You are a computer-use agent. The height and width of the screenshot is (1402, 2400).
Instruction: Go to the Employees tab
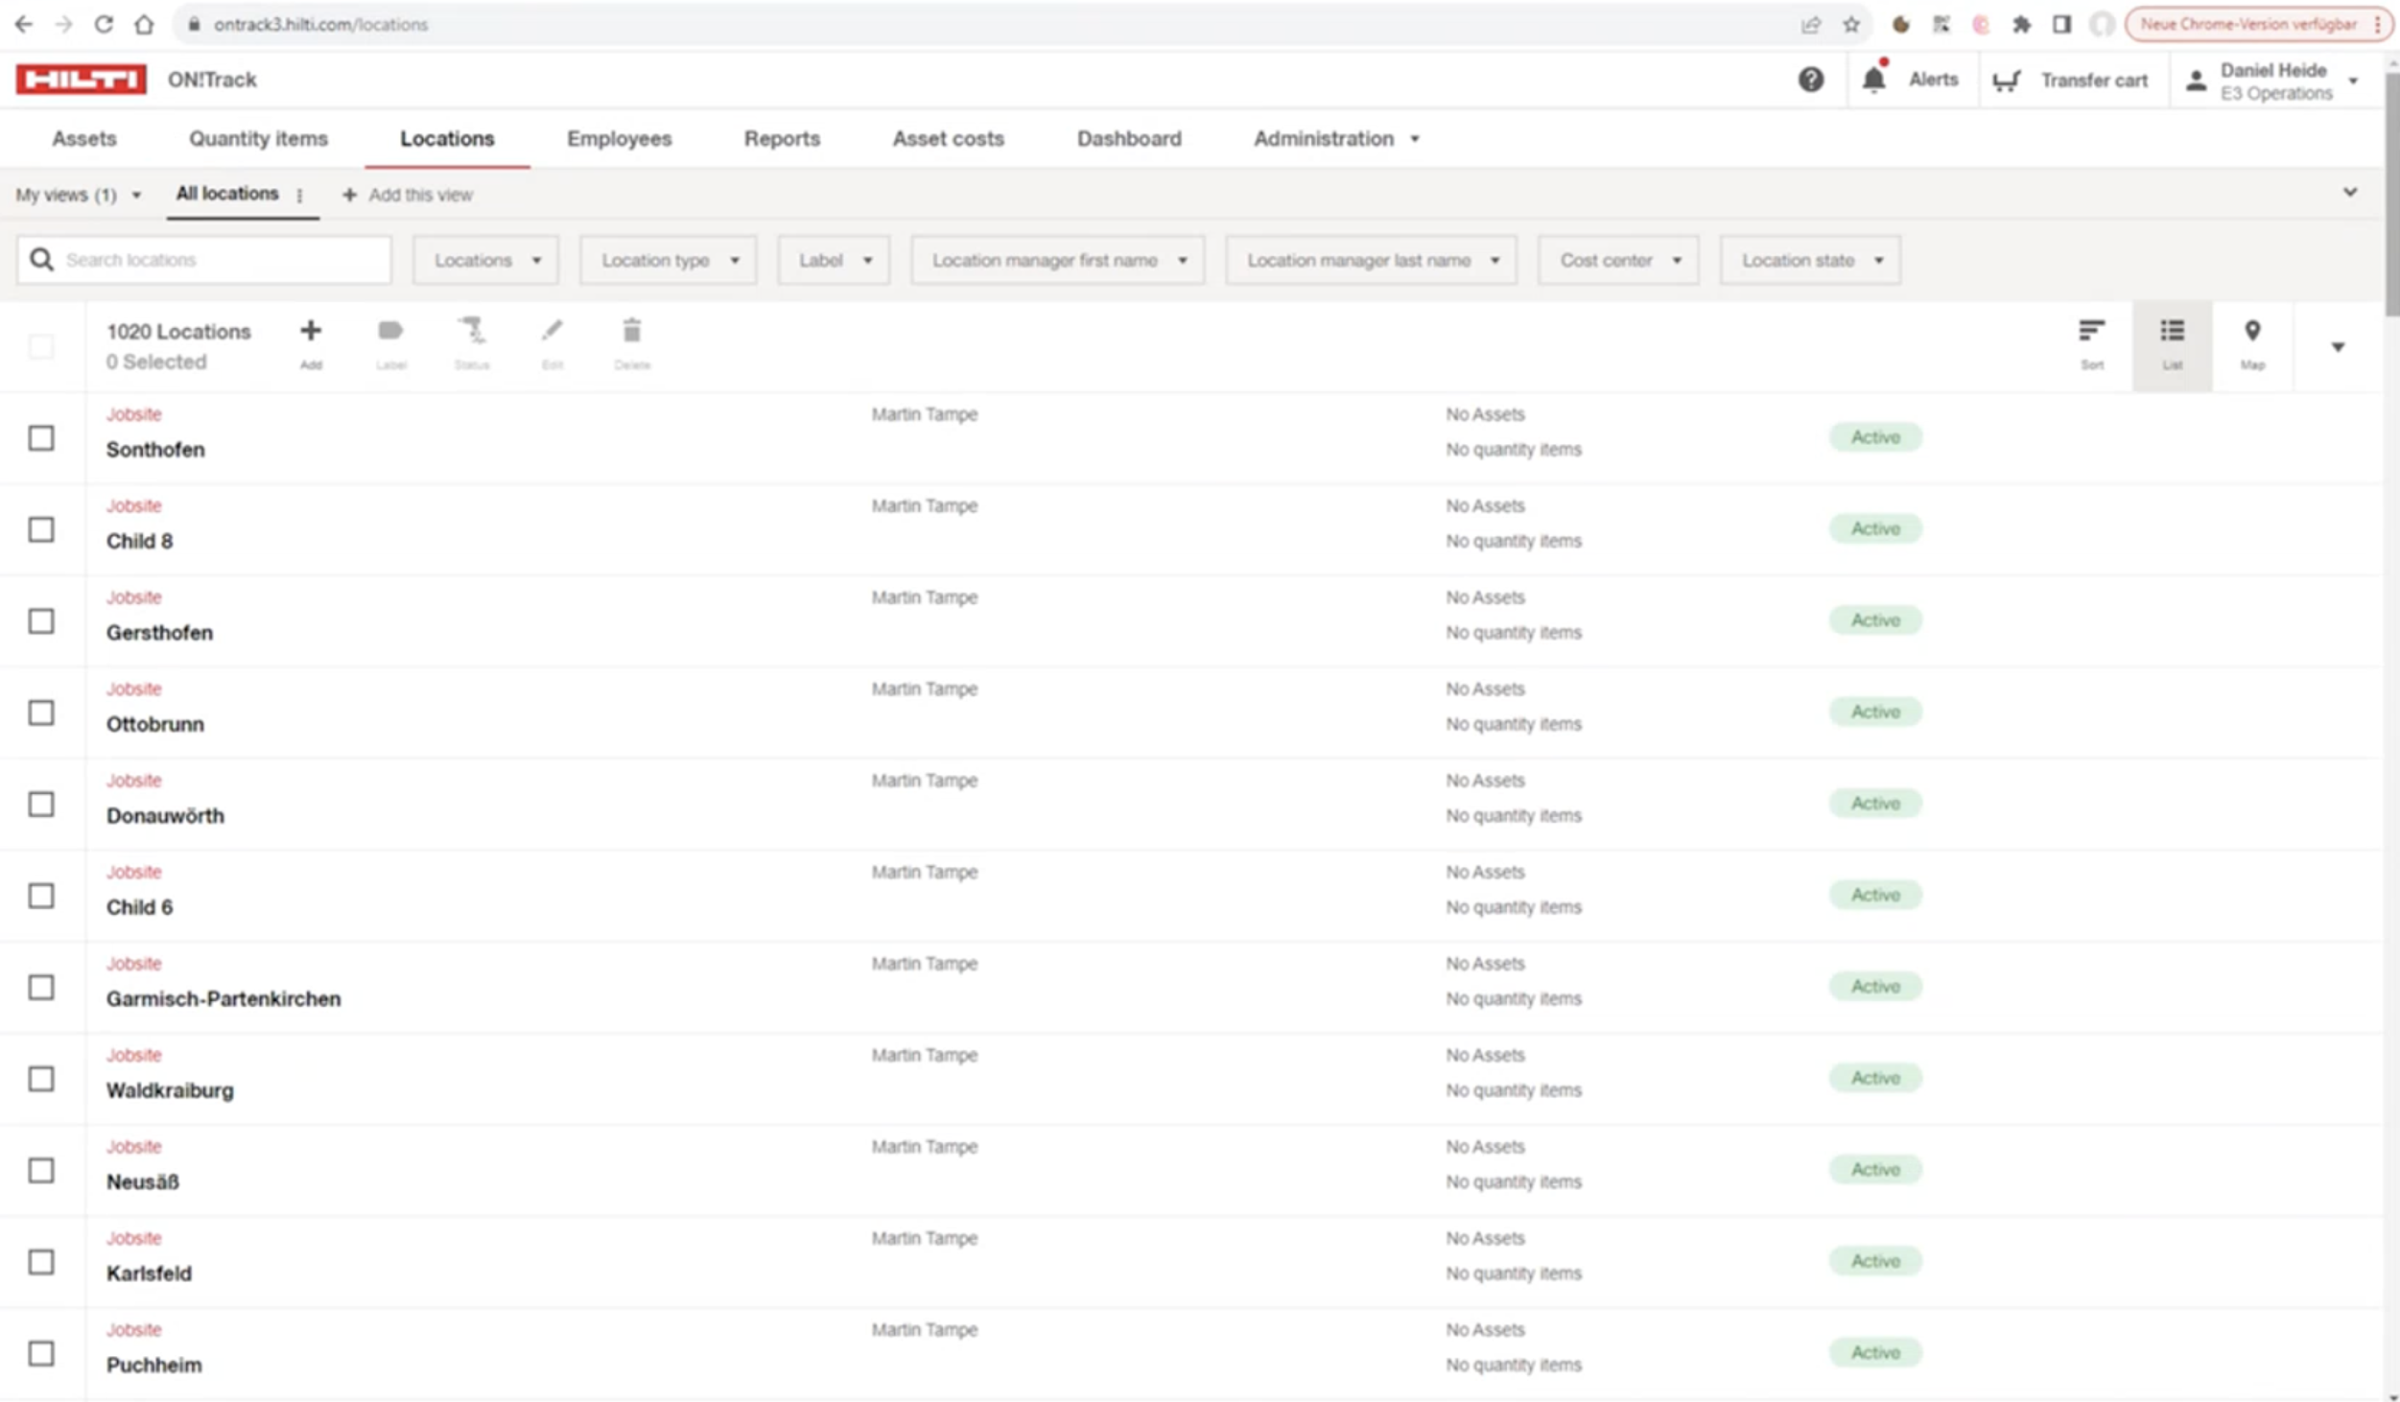point(619,139)
